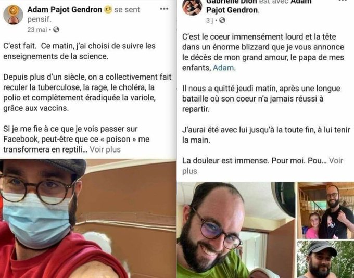Click the thoughtful feeling emoji next to the name
Viewport: 354px width, 278px height.
click(x=108, y=10)
